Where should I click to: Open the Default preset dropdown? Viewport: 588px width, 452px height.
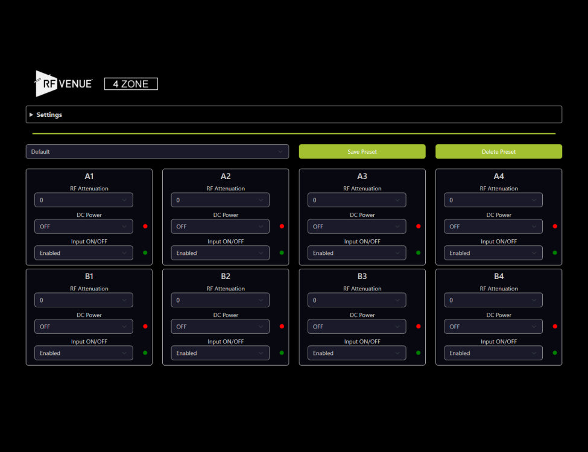pyautogui.click(x=157, y=151)
